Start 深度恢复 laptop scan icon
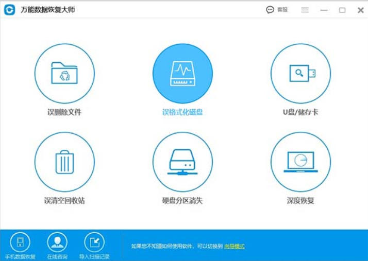368x261 pixels. point(300,162)
